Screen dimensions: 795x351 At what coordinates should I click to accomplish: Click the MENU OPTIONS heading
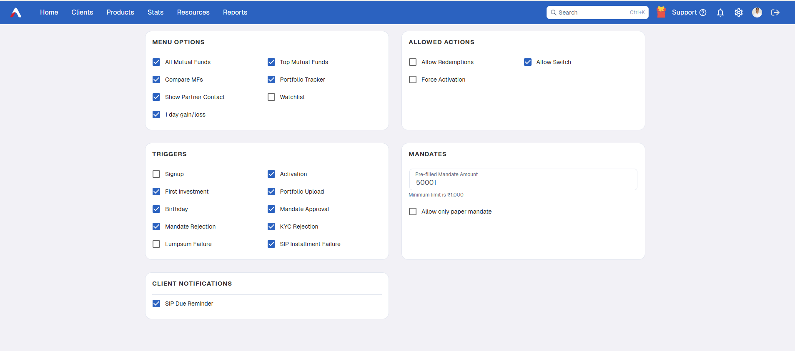pos(178,42)
